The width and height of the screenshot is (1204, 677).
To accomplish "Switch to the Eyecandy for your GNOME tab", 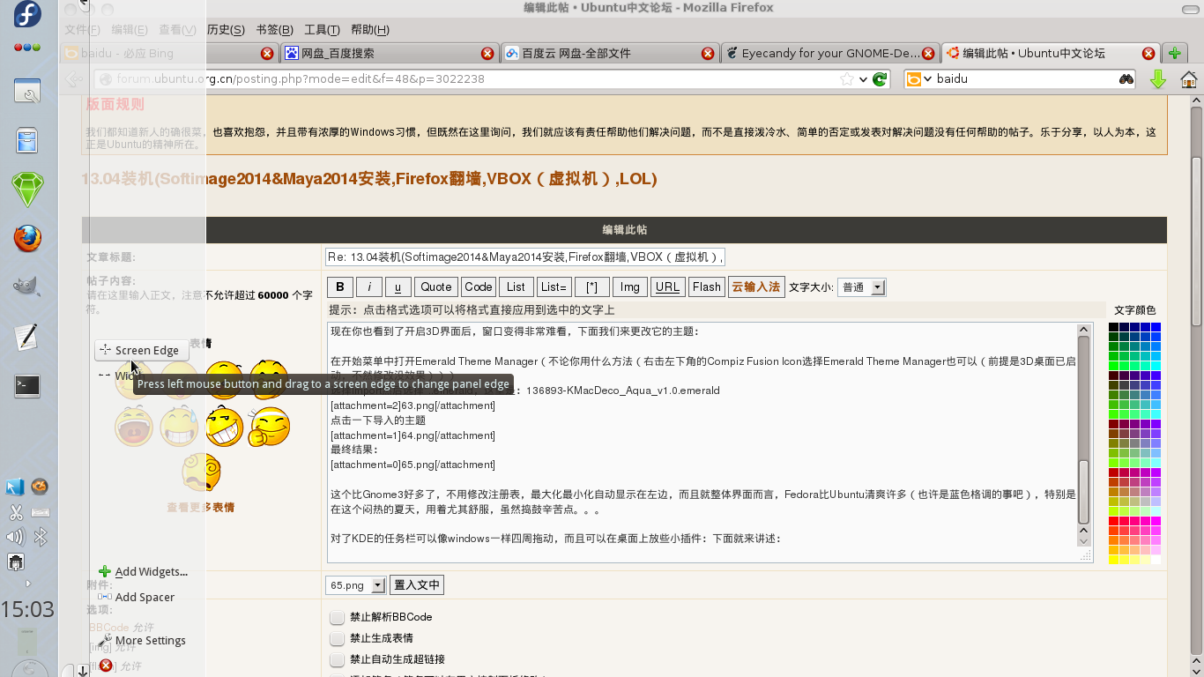I will point(830,53).
